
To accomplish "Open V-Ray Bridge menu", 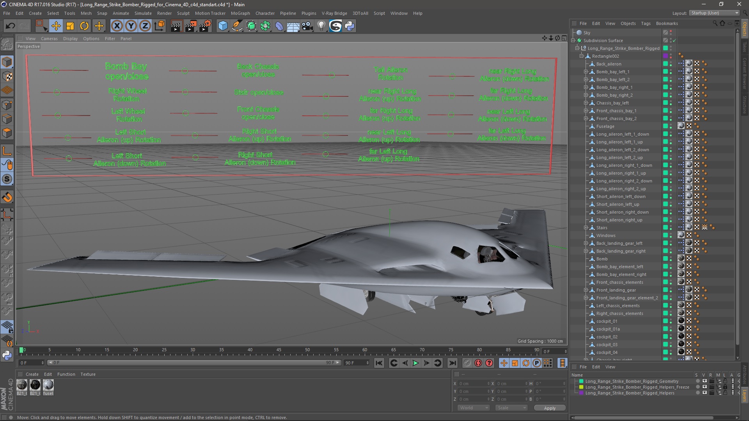I will tap(334, 13).
